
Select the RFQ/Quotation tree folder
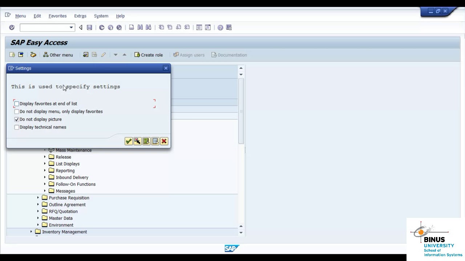click(63, 211)
